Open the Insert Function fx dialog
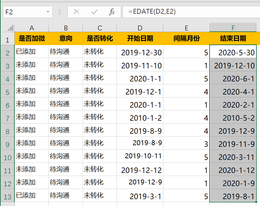 112,12
